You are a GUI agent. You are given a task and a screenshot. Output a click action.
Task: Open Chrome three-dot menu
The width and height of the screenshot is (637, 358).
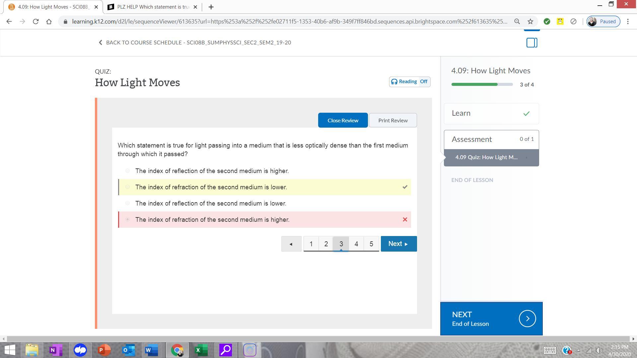(628, 22)
